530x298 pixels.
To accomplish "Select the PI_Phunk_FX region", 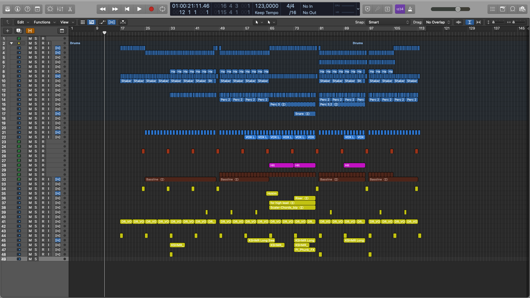I will click(x=305, y=250).
